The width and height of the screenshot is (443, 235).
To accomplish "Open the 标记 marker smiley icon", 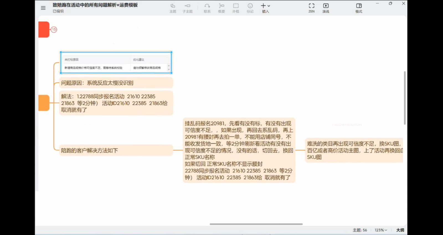I will pos(250,8).
